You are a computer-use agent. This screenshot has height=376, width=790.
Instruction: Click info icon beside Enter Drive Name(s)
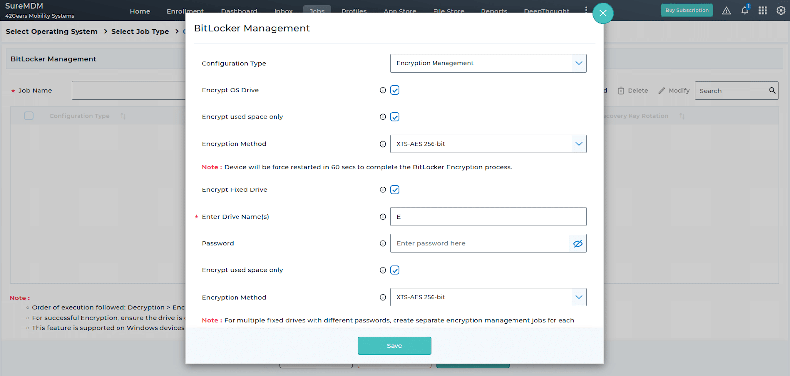(383, 217)
